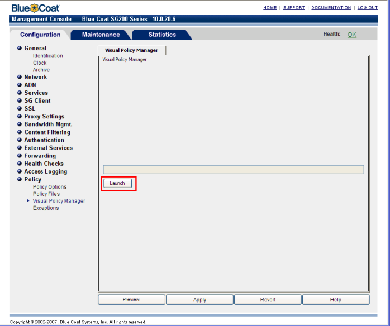Expand the Forwarding section
Viewport: 390px width, 326px height.
40,156
